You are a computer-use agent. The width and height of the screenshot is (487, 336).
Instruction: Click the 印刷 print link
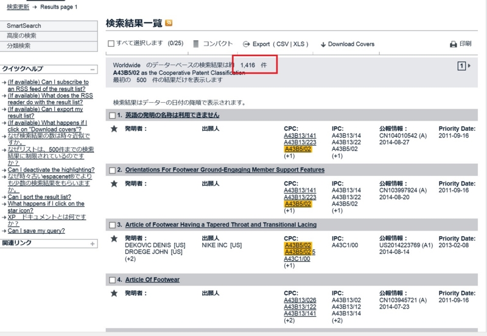(x=465, y=44)
